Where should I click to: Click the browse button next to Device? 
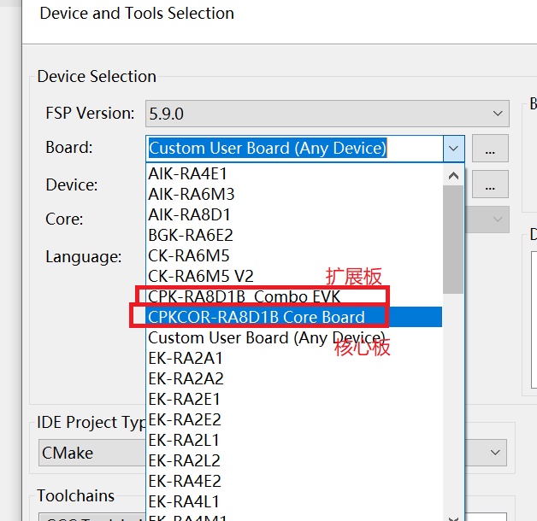(x=490, y=184)
